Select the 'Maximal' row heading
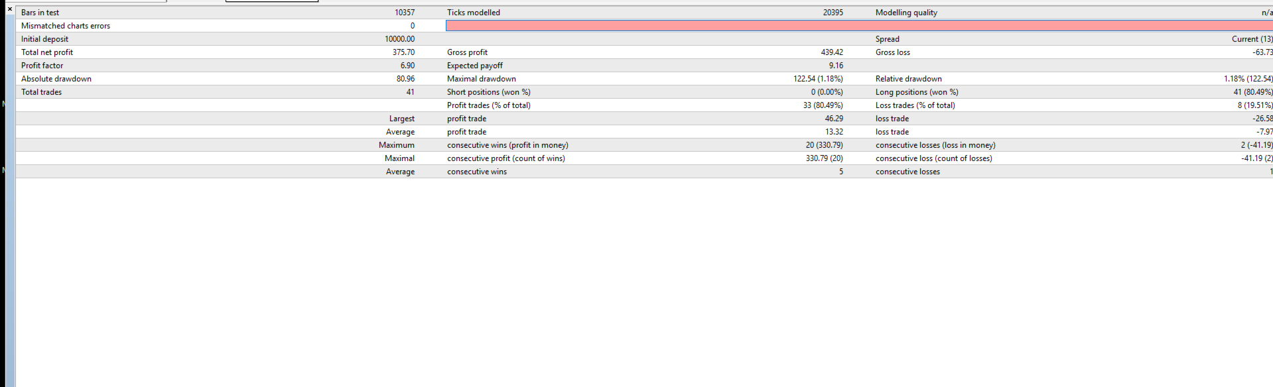 pyautogui.click(x=399, y=158)
